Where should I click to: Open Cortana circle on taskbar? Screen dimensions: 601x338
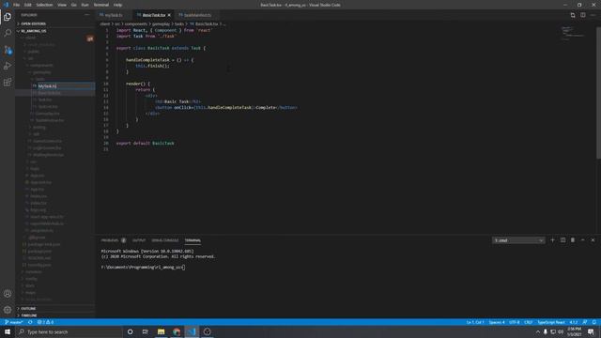pyautogui.click(x=130, y=331)
